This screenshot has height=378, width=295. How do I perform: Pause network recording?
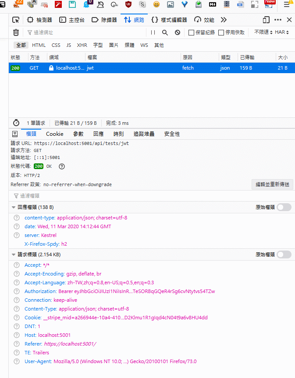[153, 32]
